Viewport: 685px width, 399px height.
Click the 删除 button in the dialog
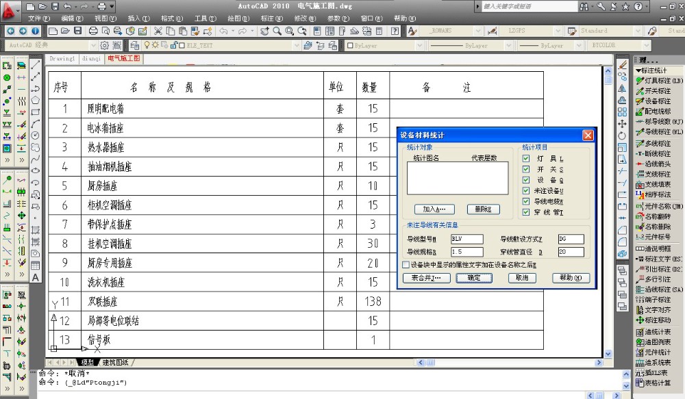point(483,209)
